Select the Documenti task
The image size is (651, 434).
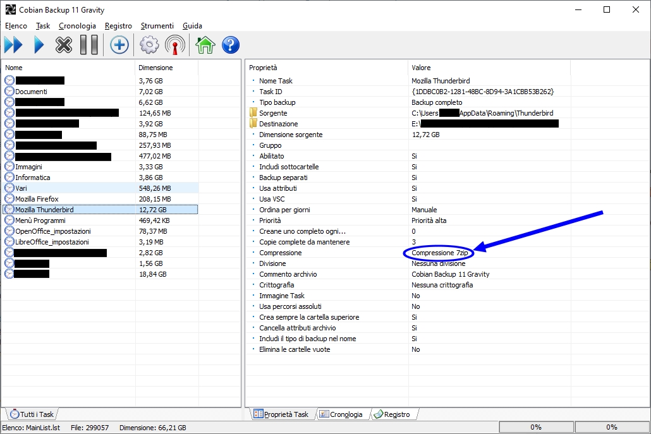[31, 91]
